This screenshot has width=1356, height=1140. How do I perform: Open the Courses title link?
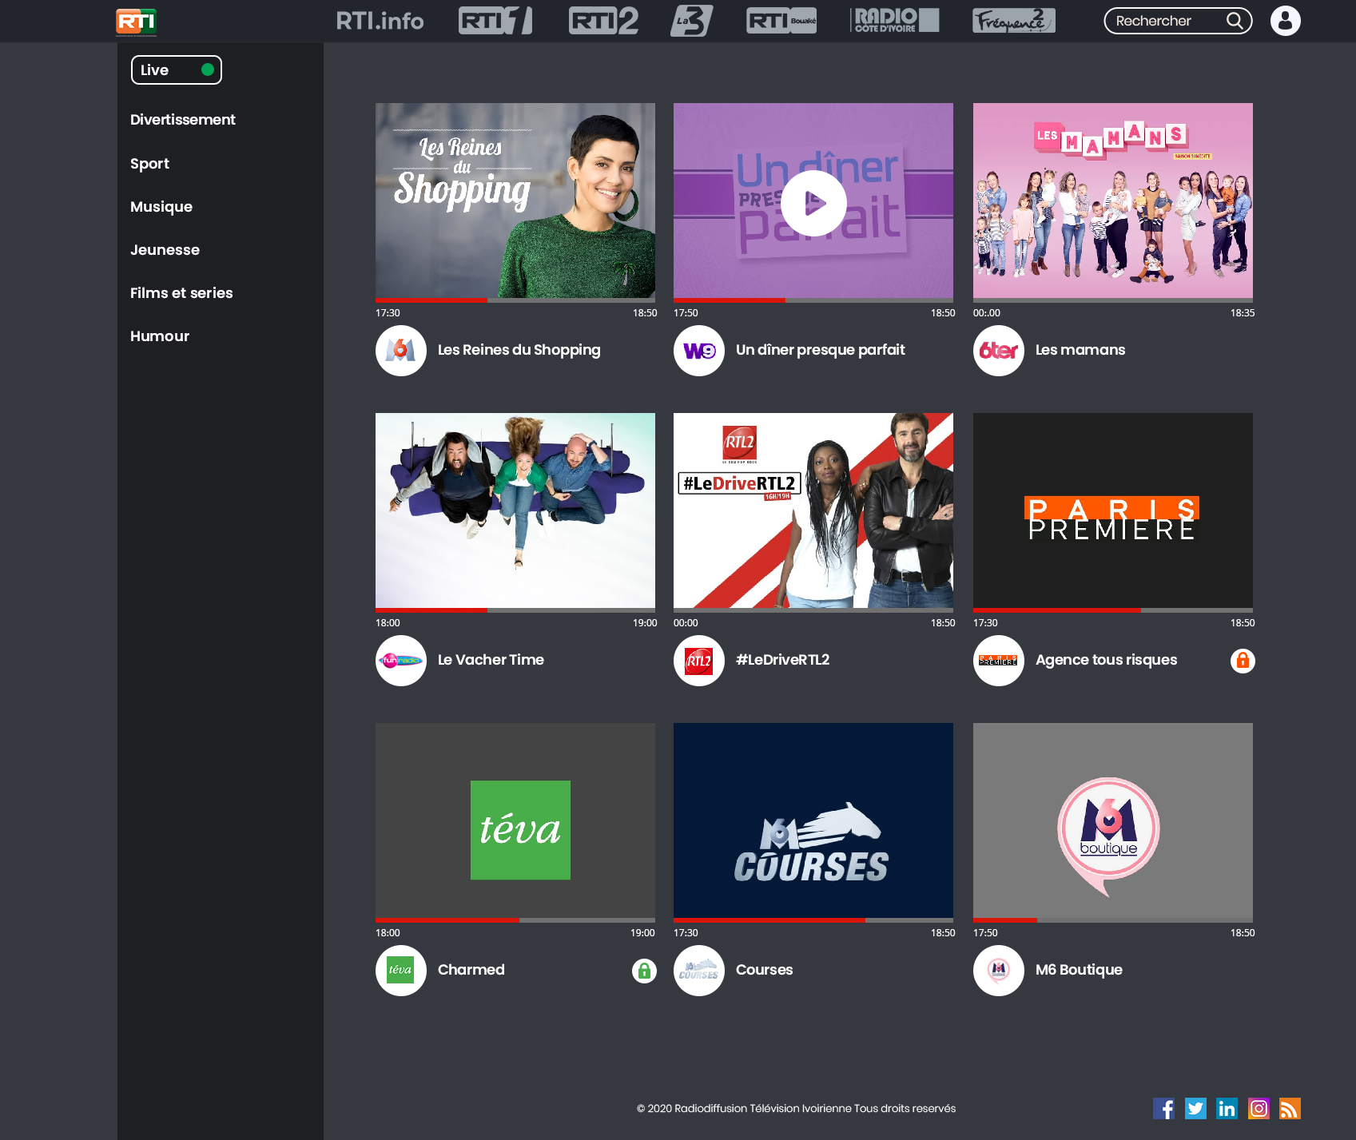(x=764, y=970)
